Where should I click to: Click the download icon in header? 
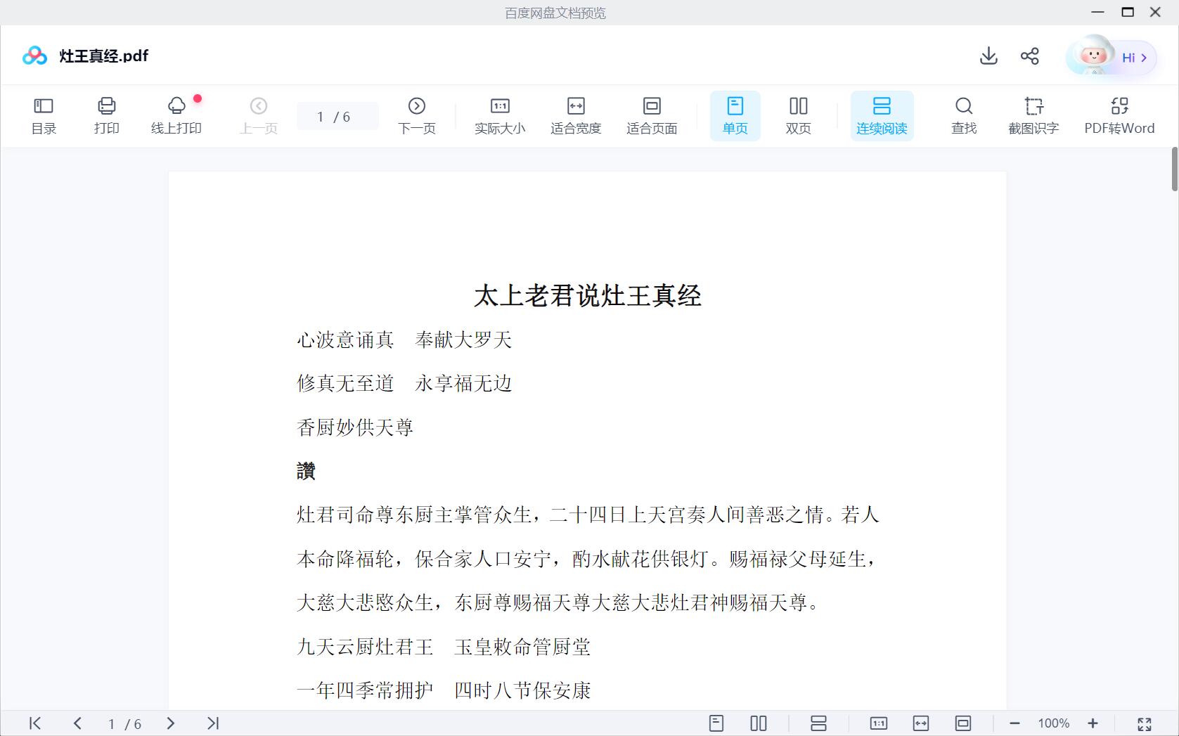pyautogui.click(x=988, y=56)
